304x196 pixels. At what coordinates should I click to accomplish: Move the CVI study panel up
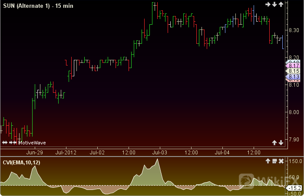point(268,161)
